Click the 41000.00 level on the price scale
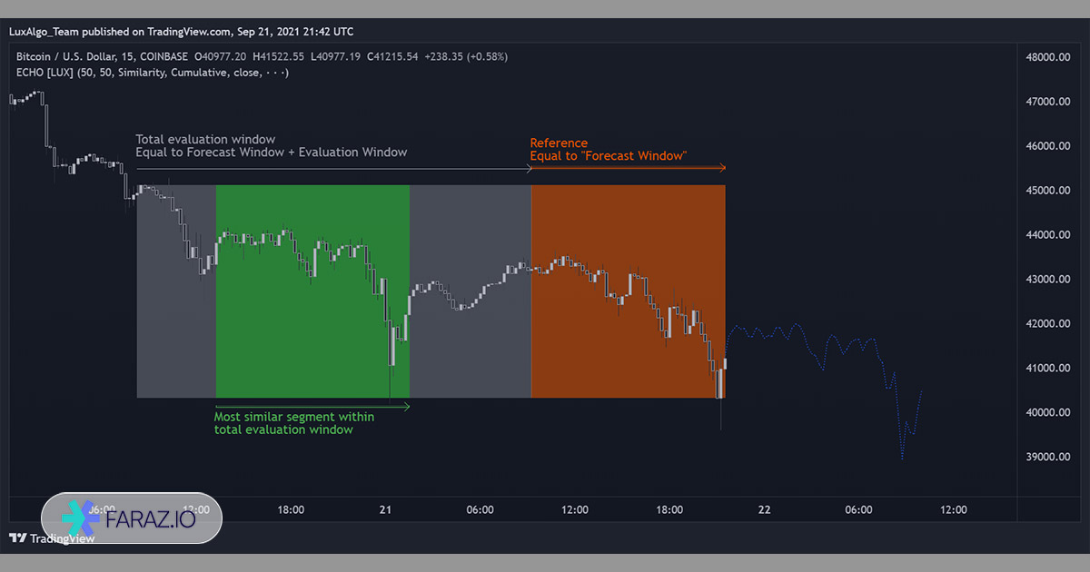1090x572 pixels. pyautogui.click(x=1046, y=368)
